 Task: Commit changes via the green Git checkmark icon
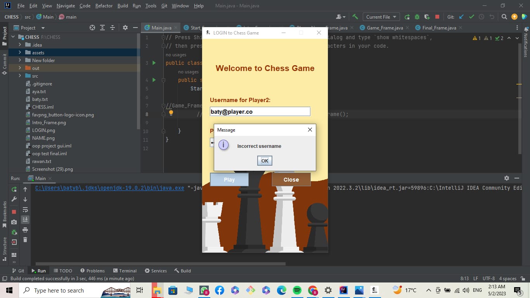click(472, 17)
